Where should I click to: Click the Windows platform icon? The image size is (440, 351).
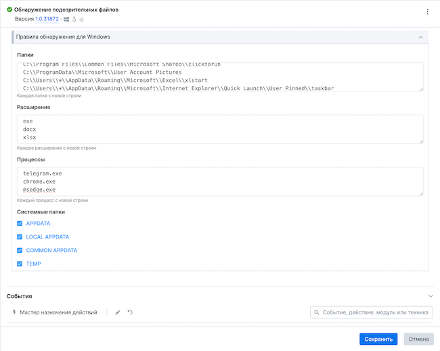coord(66,20)
